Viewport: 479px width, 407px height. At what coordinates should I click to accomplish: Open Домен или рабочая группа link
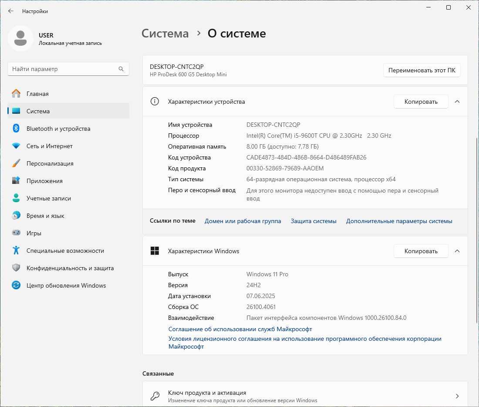(243, 221)
